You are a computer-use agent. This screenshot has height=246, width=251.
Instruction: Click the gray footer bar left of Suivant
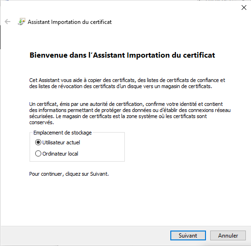(85, 235)
